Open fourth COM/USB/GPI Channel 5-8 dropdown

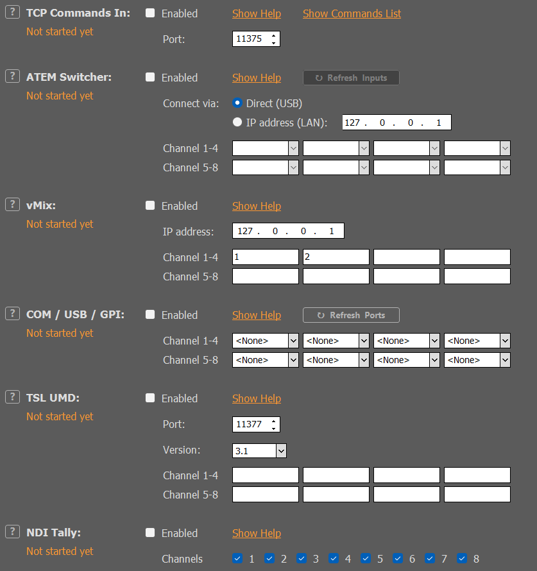tap(477, 360)
